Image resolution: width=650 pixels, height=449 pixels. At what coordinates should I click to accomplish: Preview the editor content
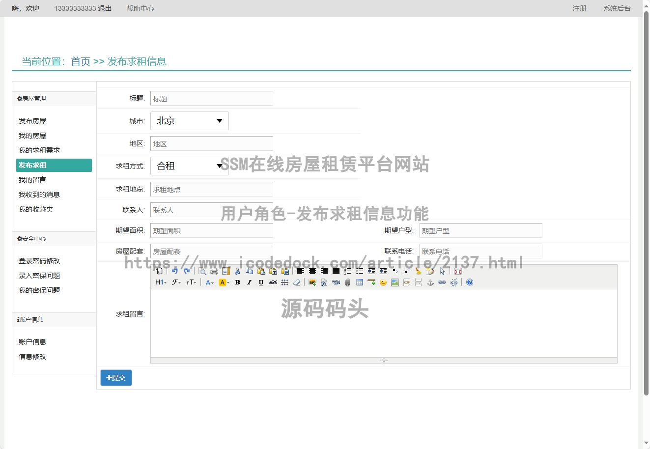(x=202, y=271)
